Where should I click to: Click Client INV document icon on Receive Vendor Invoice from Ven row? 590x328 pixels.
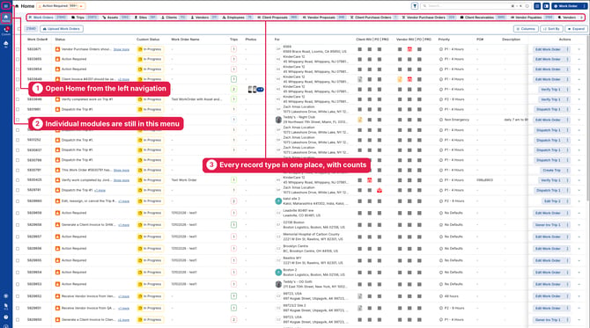[359, 296]
